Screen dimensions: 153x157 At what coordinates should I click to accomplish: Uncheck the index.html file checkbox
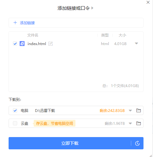click(15, 44)
